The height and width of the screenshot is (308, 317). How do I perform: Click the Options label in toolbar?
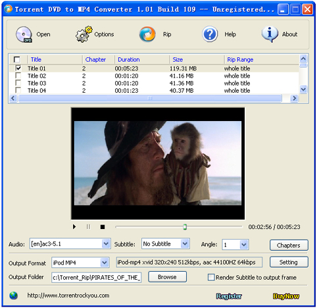[x=104, y=34]
